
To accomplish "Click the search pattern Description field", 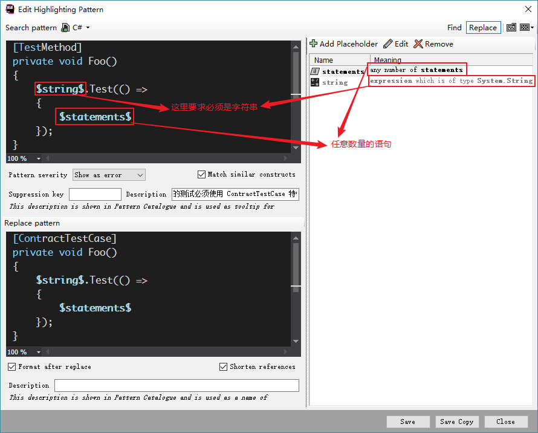I will [235, 194].
